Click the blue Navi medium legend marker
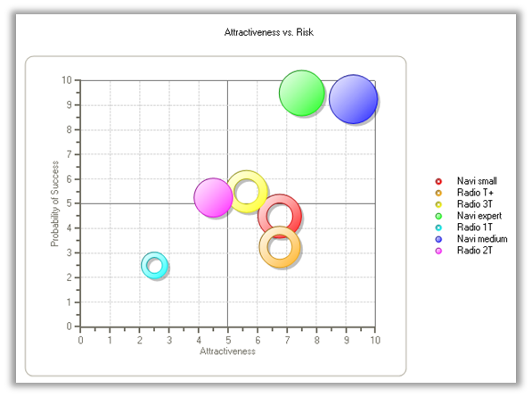532x397 pixels. 438,239
